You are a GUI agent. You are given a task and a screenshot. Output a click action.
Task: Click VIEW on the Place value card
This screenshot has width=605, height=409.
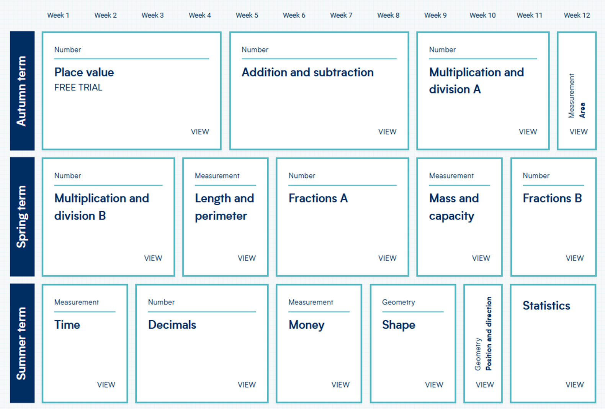click(x=200, y=132)
